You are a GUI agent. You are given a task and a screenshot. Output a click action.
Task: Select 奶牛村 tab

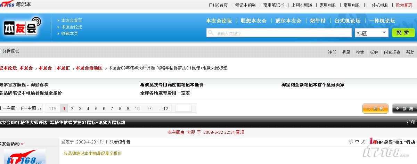(318, 21)
